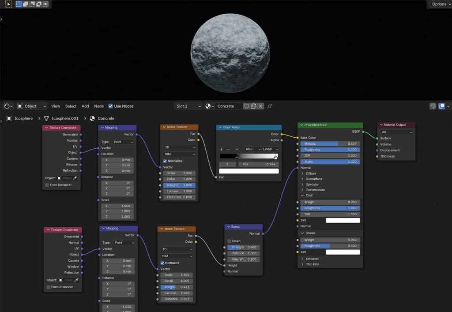Click eyedropper in upper Texture Coordinate node
The height and width of the screenshot is (312, 452).
tap(75, 178)
